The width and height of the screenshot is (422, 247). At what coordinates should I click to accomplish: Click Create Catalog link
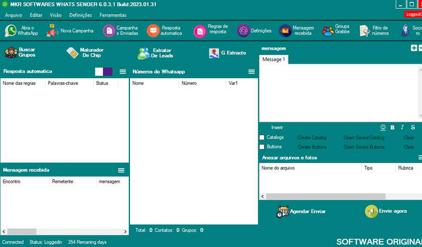312,137
